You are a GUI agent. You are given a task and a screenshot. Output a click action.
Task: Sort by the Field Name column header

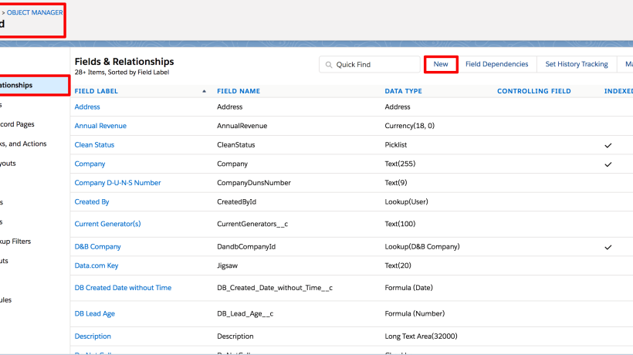pos(239,91)
